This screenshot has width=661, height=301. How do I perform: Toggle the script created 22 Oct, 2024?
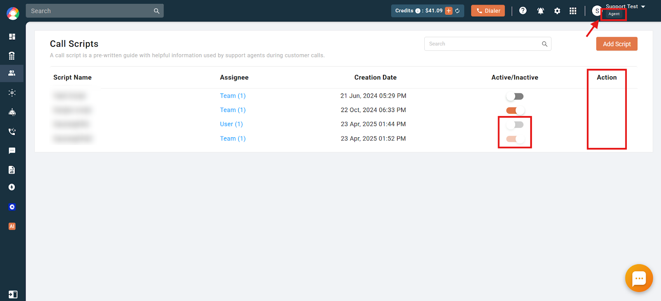(x=515, y=110)
